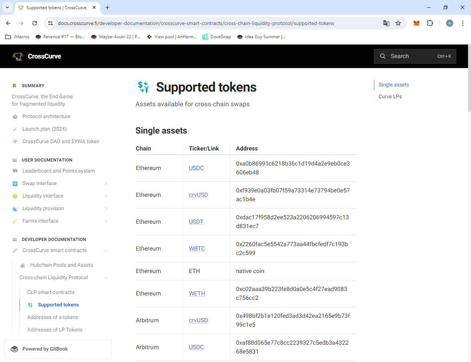Close the Supported tokens tab
This screenshot has height=362, width=471.
tap(94, 7)
